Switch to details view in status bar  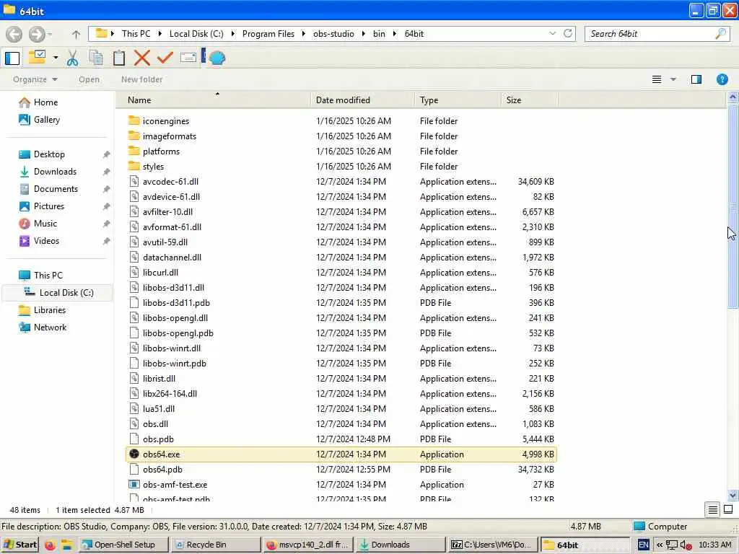(x=712, y=510)
